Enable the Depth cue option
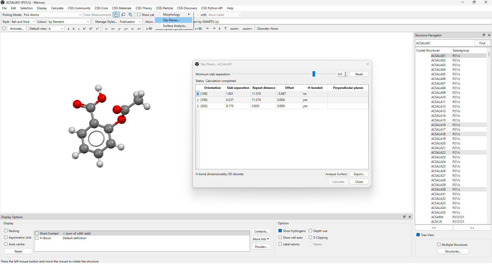 click(x=310, y=231)
